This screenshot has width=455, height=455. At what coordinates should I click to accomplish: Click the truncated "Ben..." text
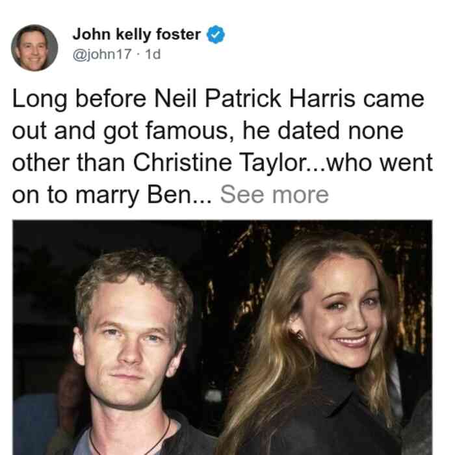click(179, 194)
